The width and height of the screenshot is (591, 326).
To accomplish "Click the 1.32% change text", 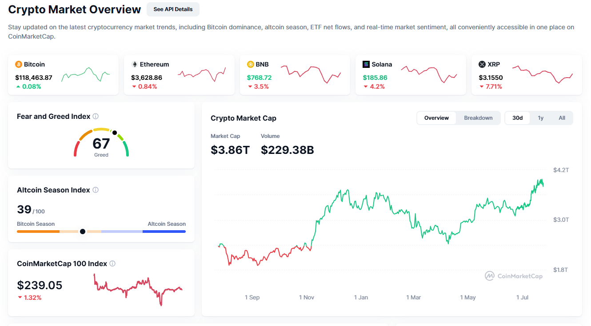I will (33, 298).
